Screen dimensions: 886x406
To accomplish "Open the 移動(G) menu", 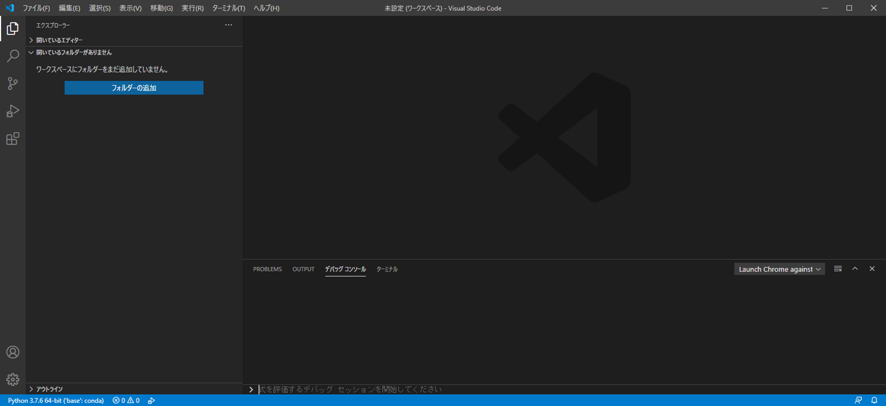I will coord(161,8).
